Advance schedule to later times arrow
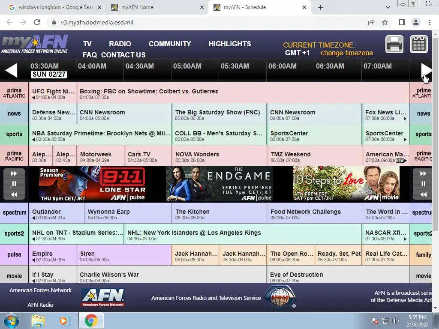Screen dimensions: 439x329 (x=427, y=70)
